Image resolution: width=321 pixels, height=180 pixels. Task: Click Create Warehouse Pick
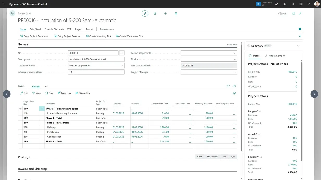[129, 36]
